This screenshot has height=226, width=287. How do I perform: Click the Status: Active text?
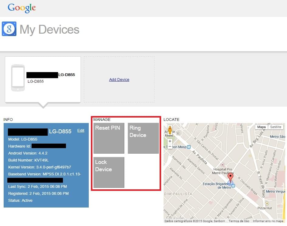click(x=20, y=200)
